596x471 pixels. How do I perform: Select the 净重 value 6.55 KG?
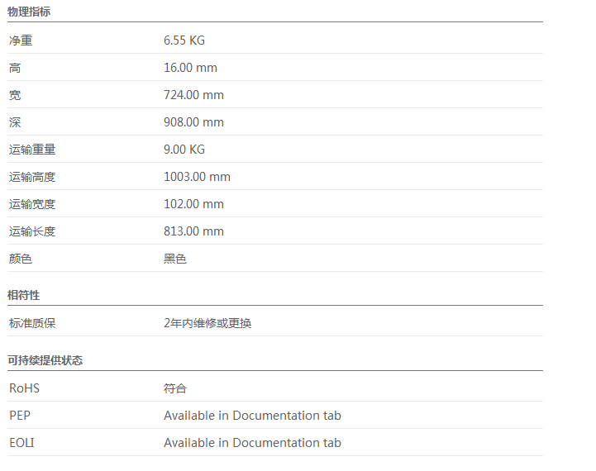tap(184, 40)
